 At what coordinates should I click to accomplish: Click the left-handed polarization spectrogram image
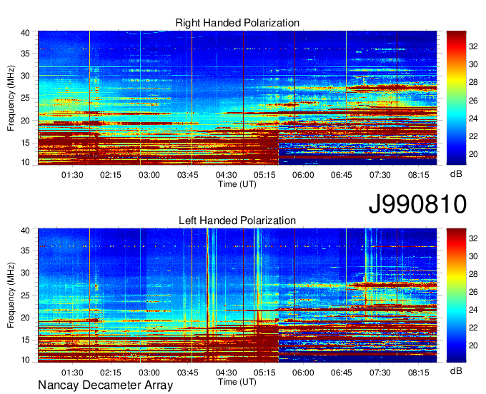tap(237, 295)
